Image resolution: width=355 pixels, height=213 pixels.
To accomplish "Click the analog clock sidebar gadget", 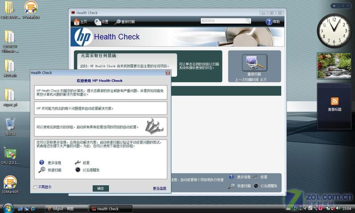I will click(x=334, y=30).
